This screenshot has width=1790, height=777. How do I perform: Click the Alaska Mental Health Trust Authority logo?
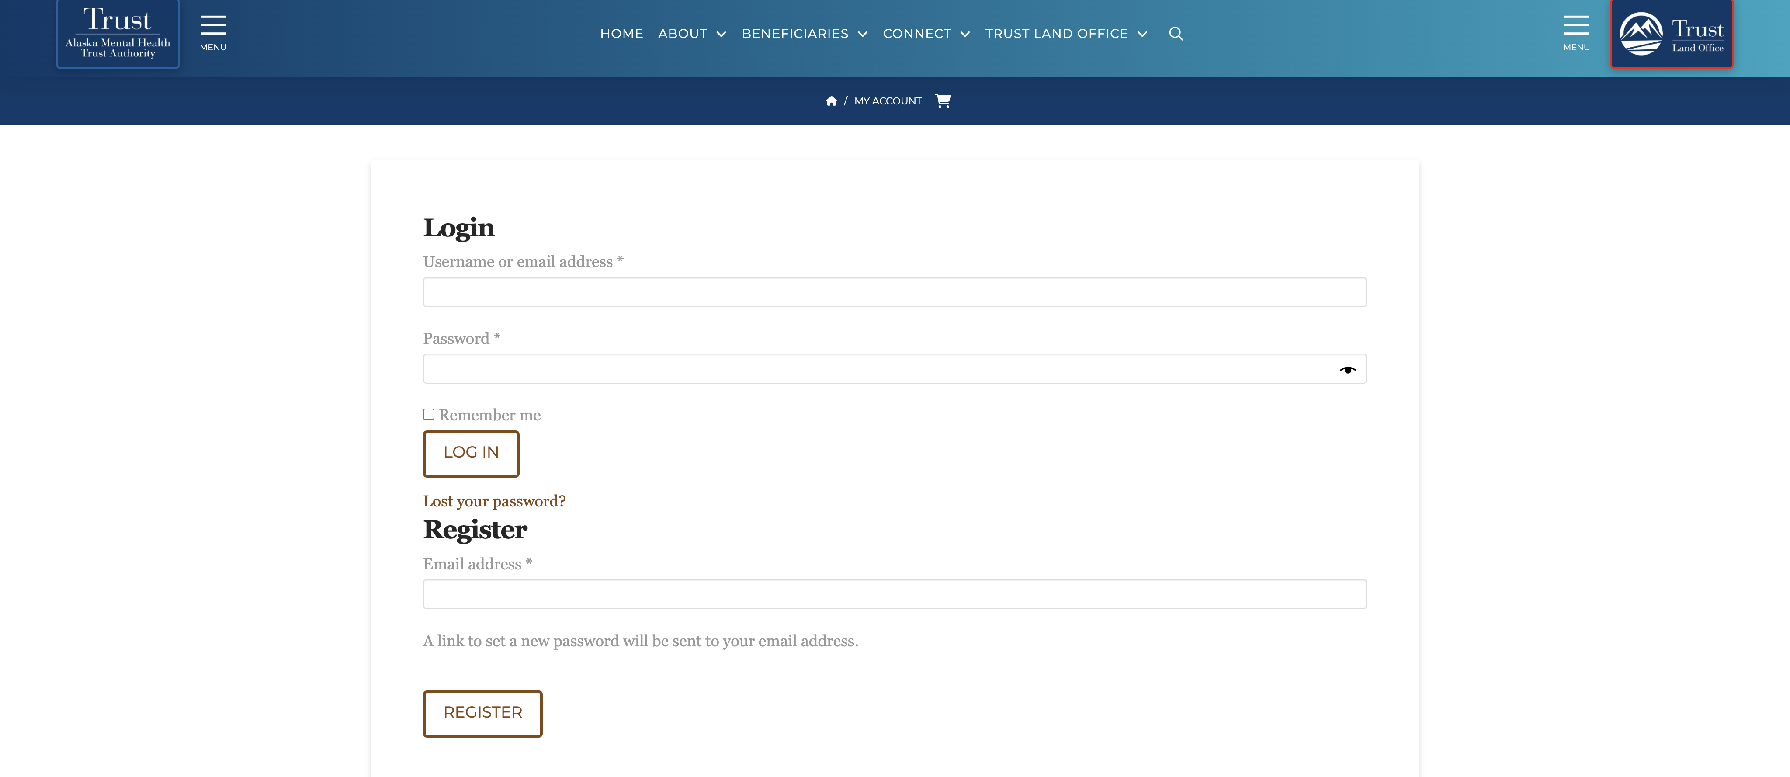(x=118, y=33)
